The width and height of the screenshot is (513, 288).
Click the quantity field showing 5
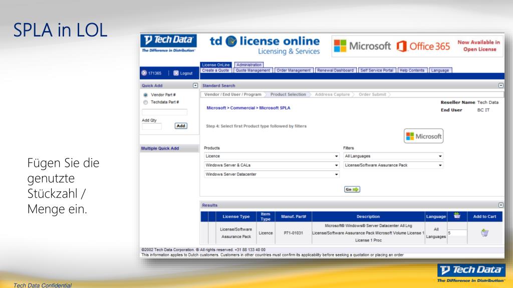coord(457,233)
